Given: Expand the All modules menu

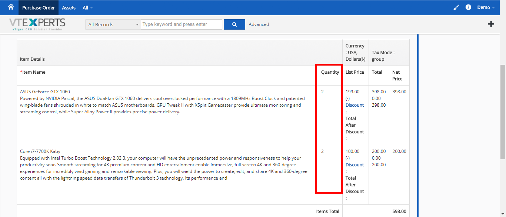Looking at the screenshot, I should (88, 8).
